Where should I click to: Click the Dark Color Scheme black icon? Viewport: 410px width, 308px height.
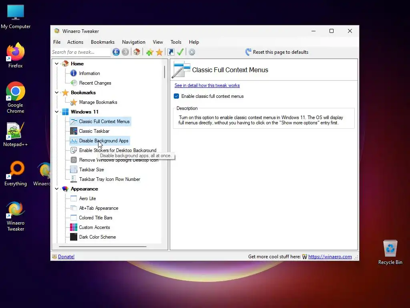[74, 237]
